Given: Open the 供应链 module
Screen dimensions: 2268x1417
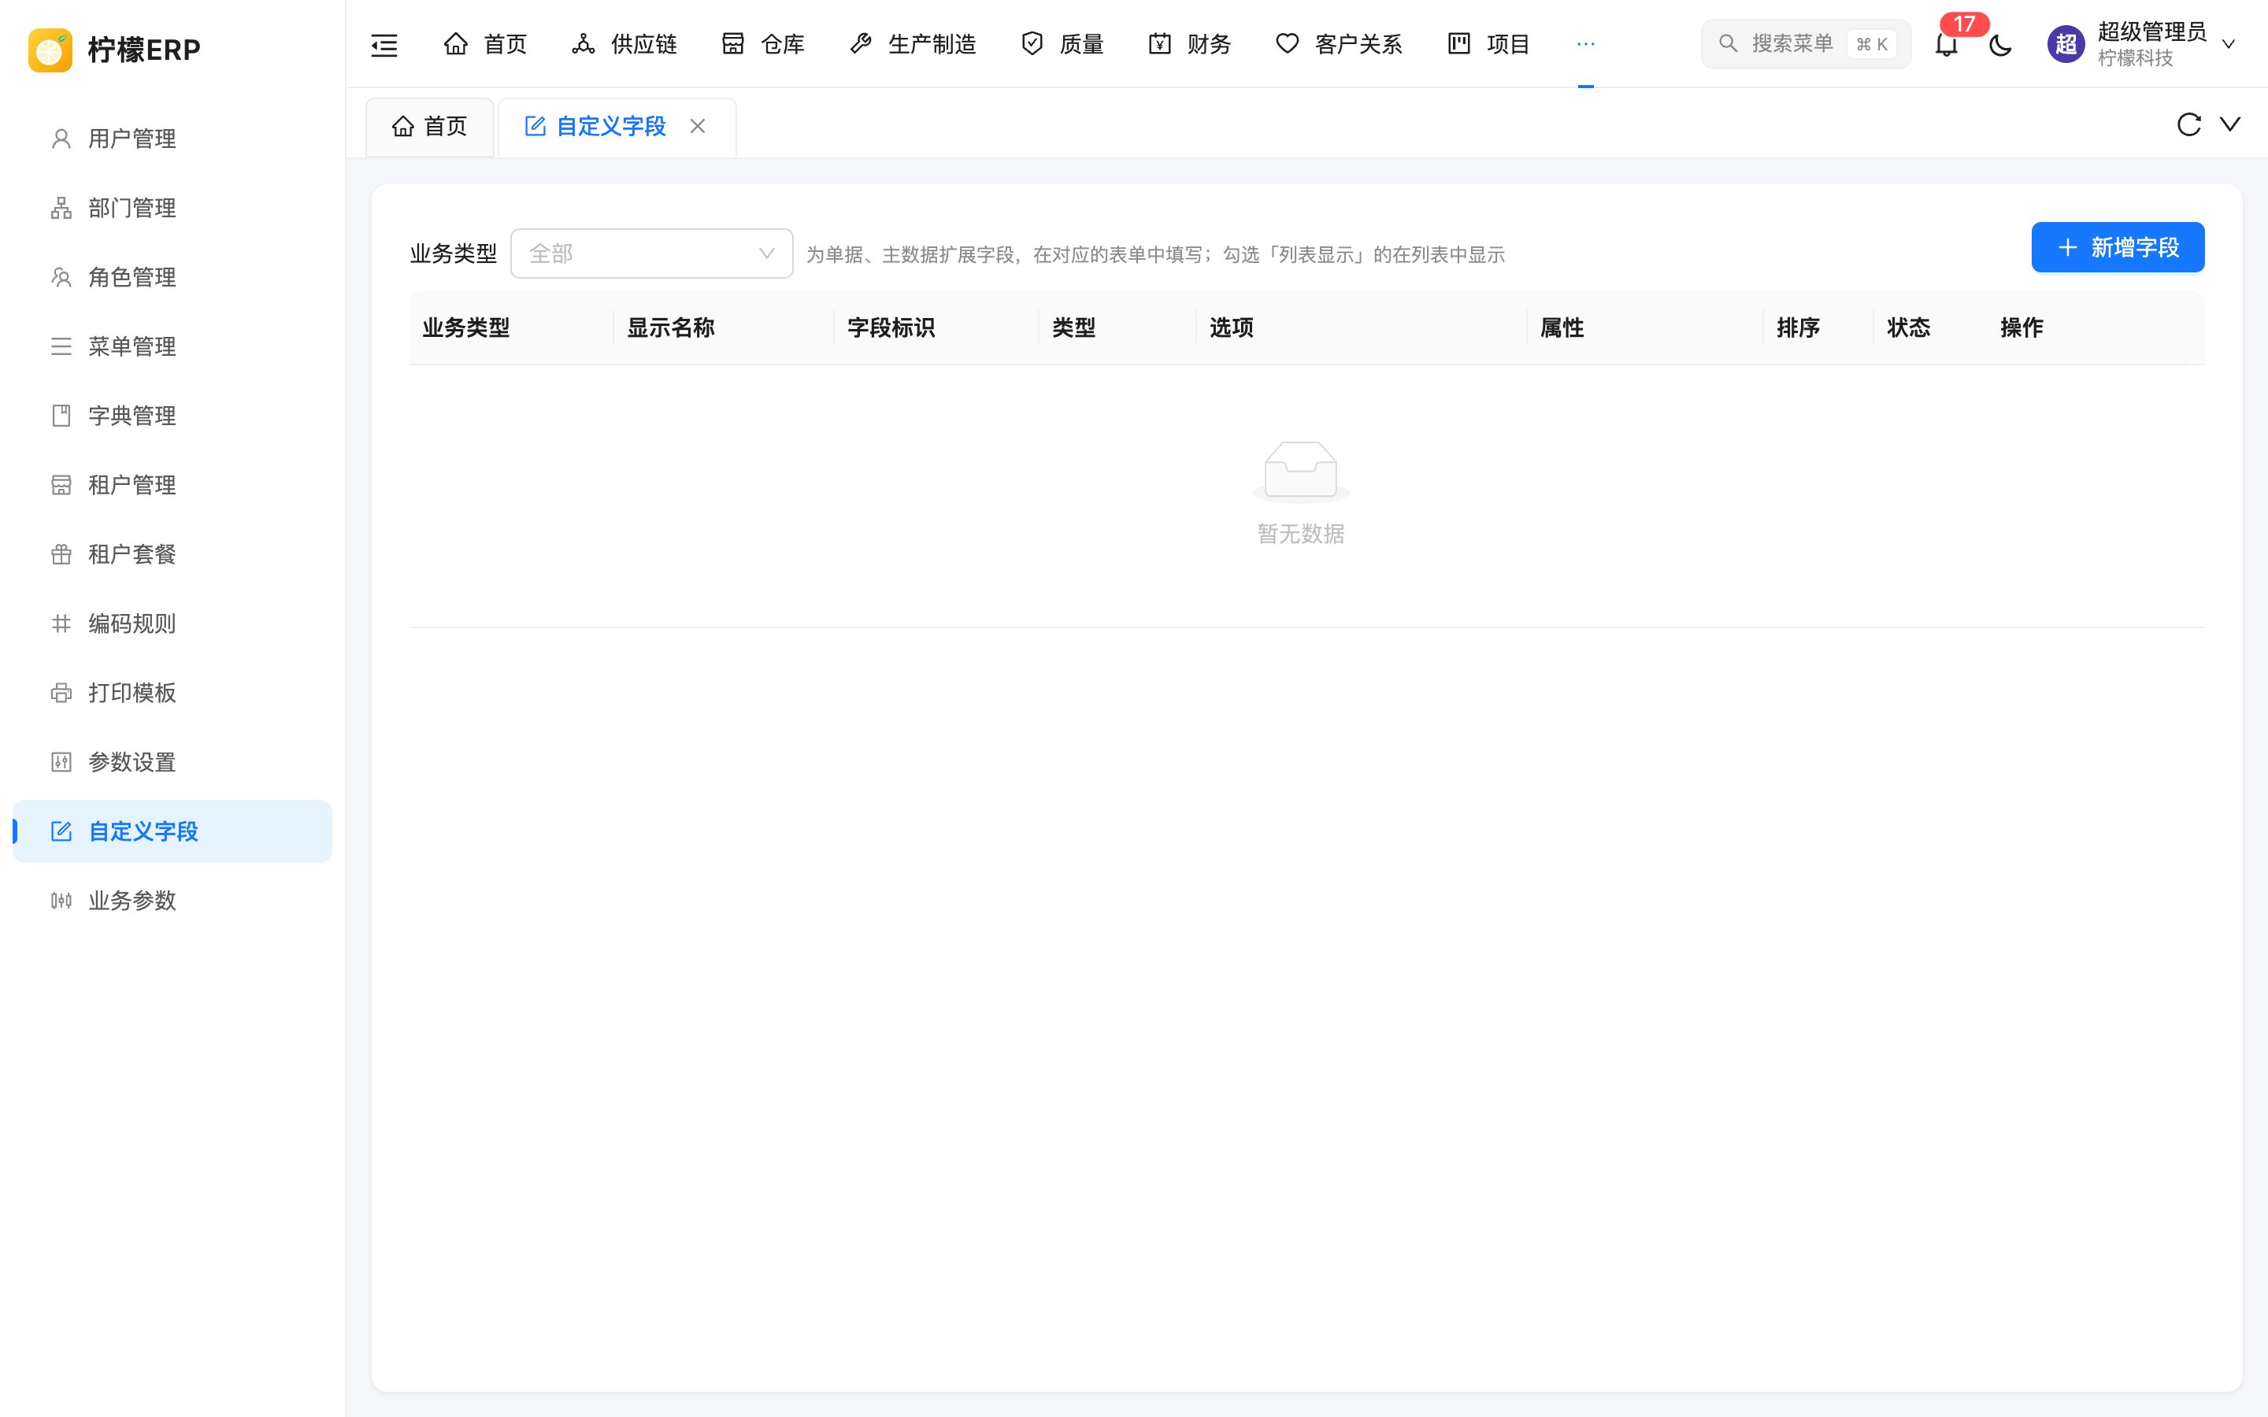Looking at the screenshot, I should coord(624,44).
